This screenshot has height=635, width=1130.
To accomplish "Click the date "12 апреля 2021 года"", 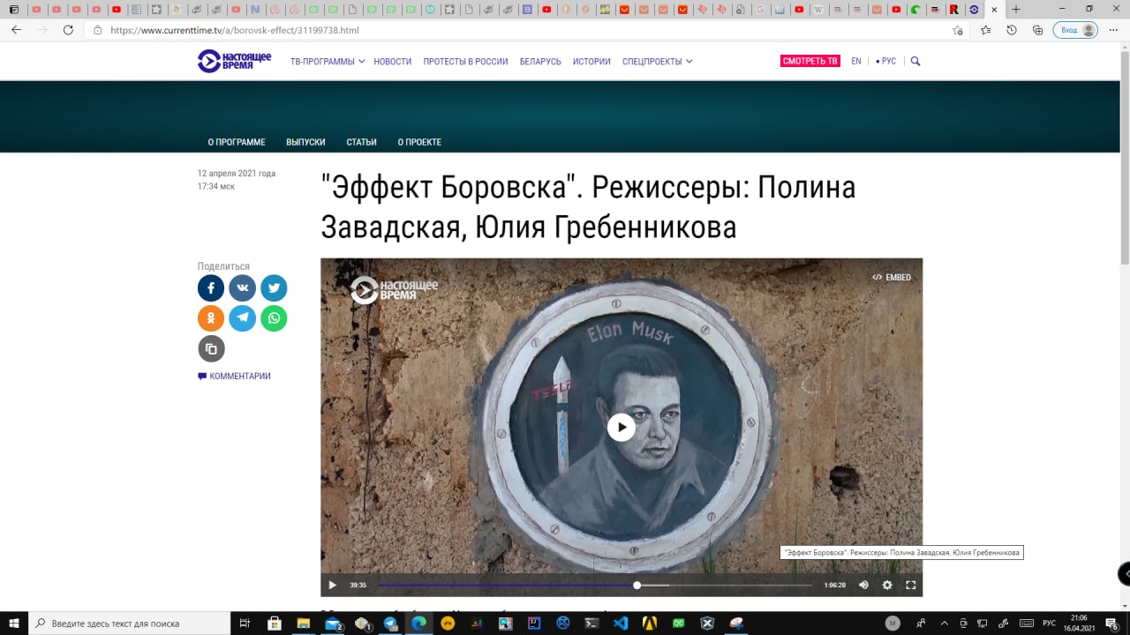I will 237,174.
